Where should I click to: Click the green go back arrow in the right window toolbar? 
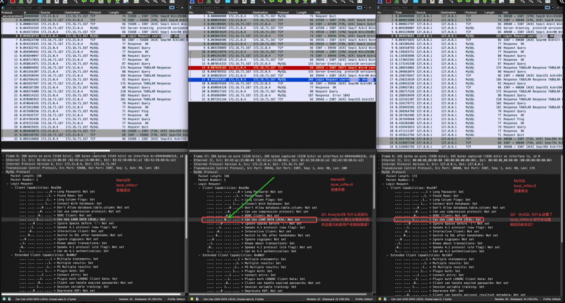(460, 2)
